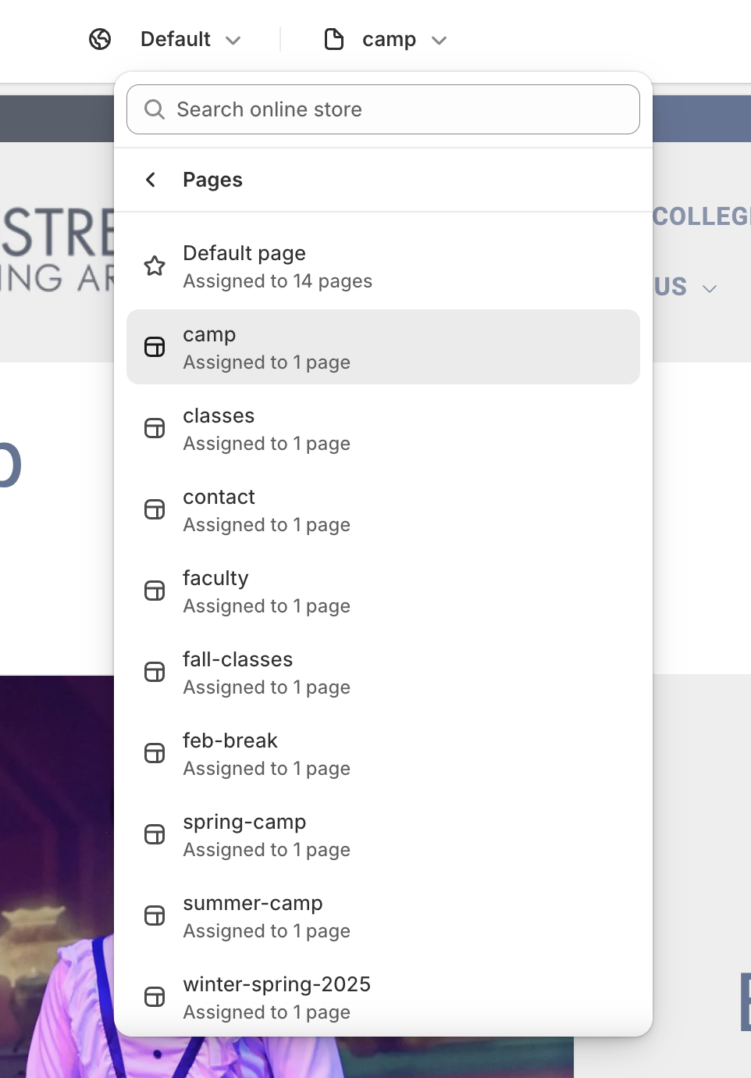Click the magnifying glass in the search bar
The height and width of the screenshot is (1078, 751).
(x=155, y=110)
